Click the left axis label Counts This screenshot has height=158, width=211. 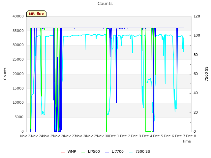5,74
